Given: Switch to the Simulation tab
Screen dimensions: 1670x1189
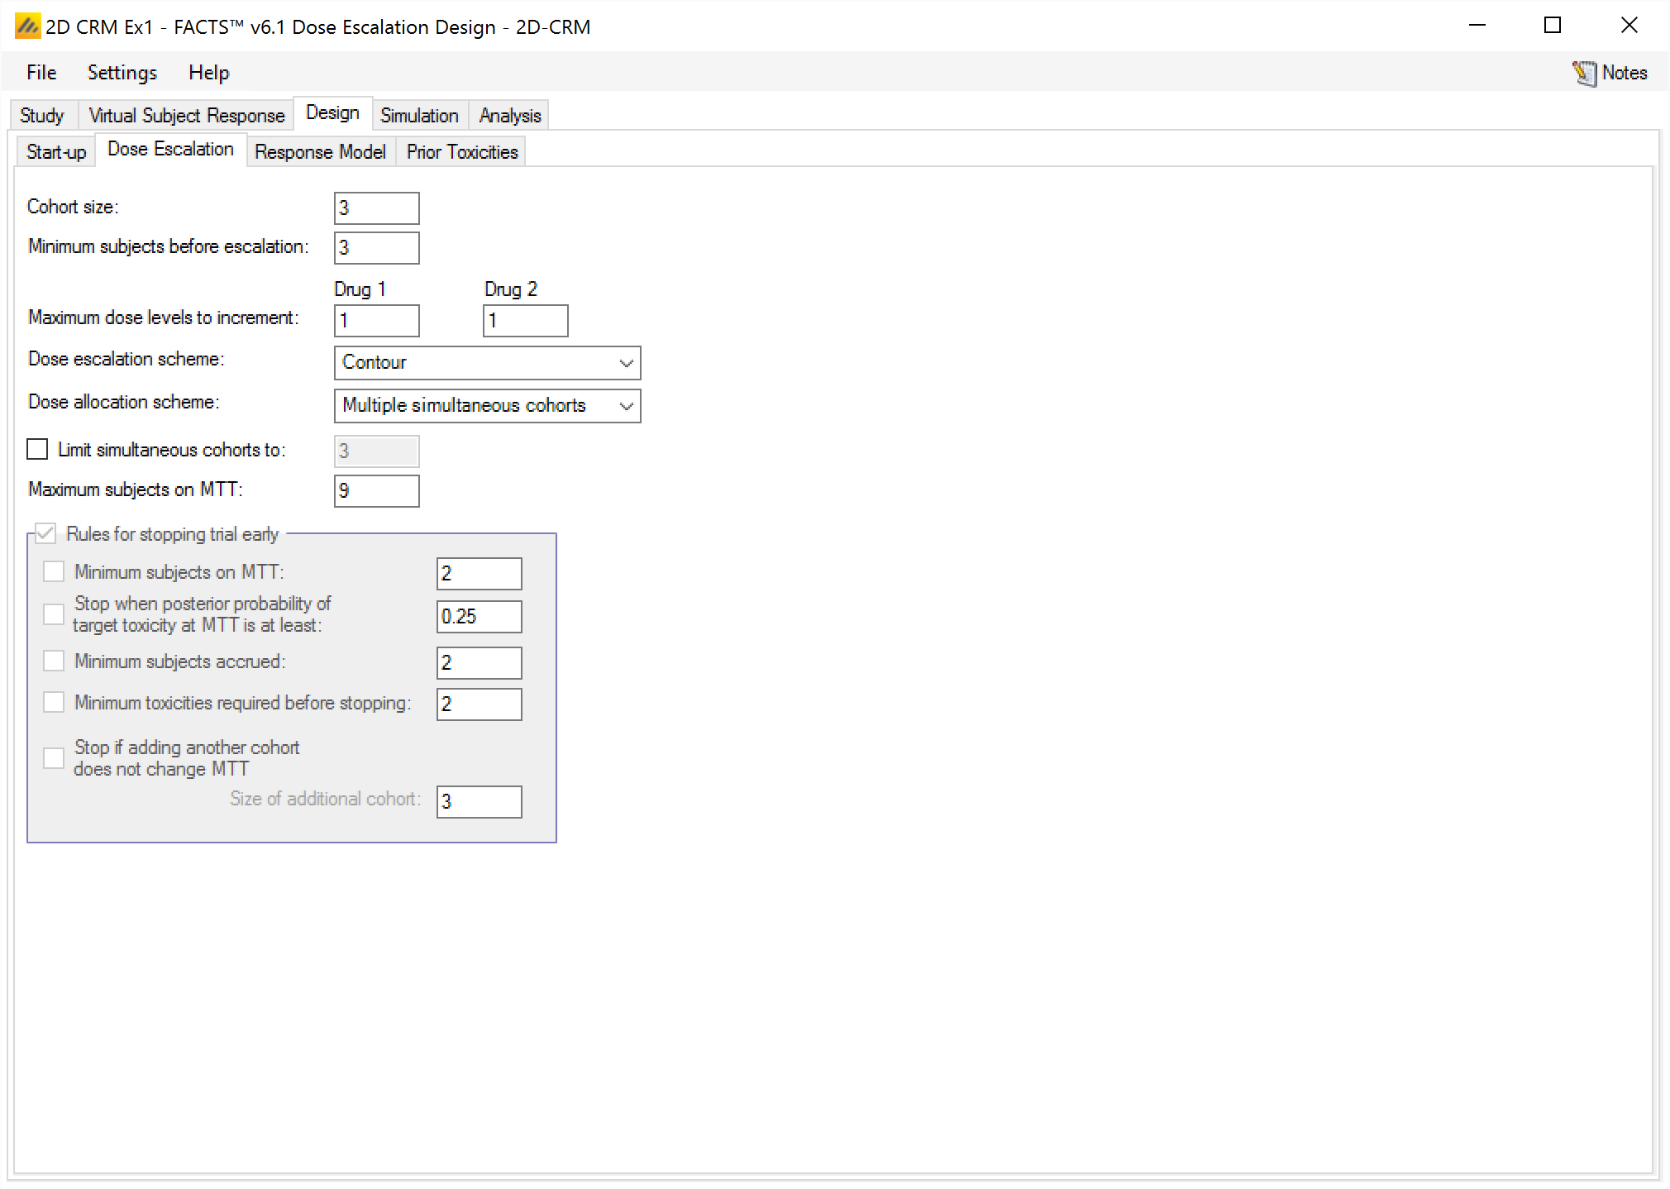Looking at the screenshot, I should [419, 116].
